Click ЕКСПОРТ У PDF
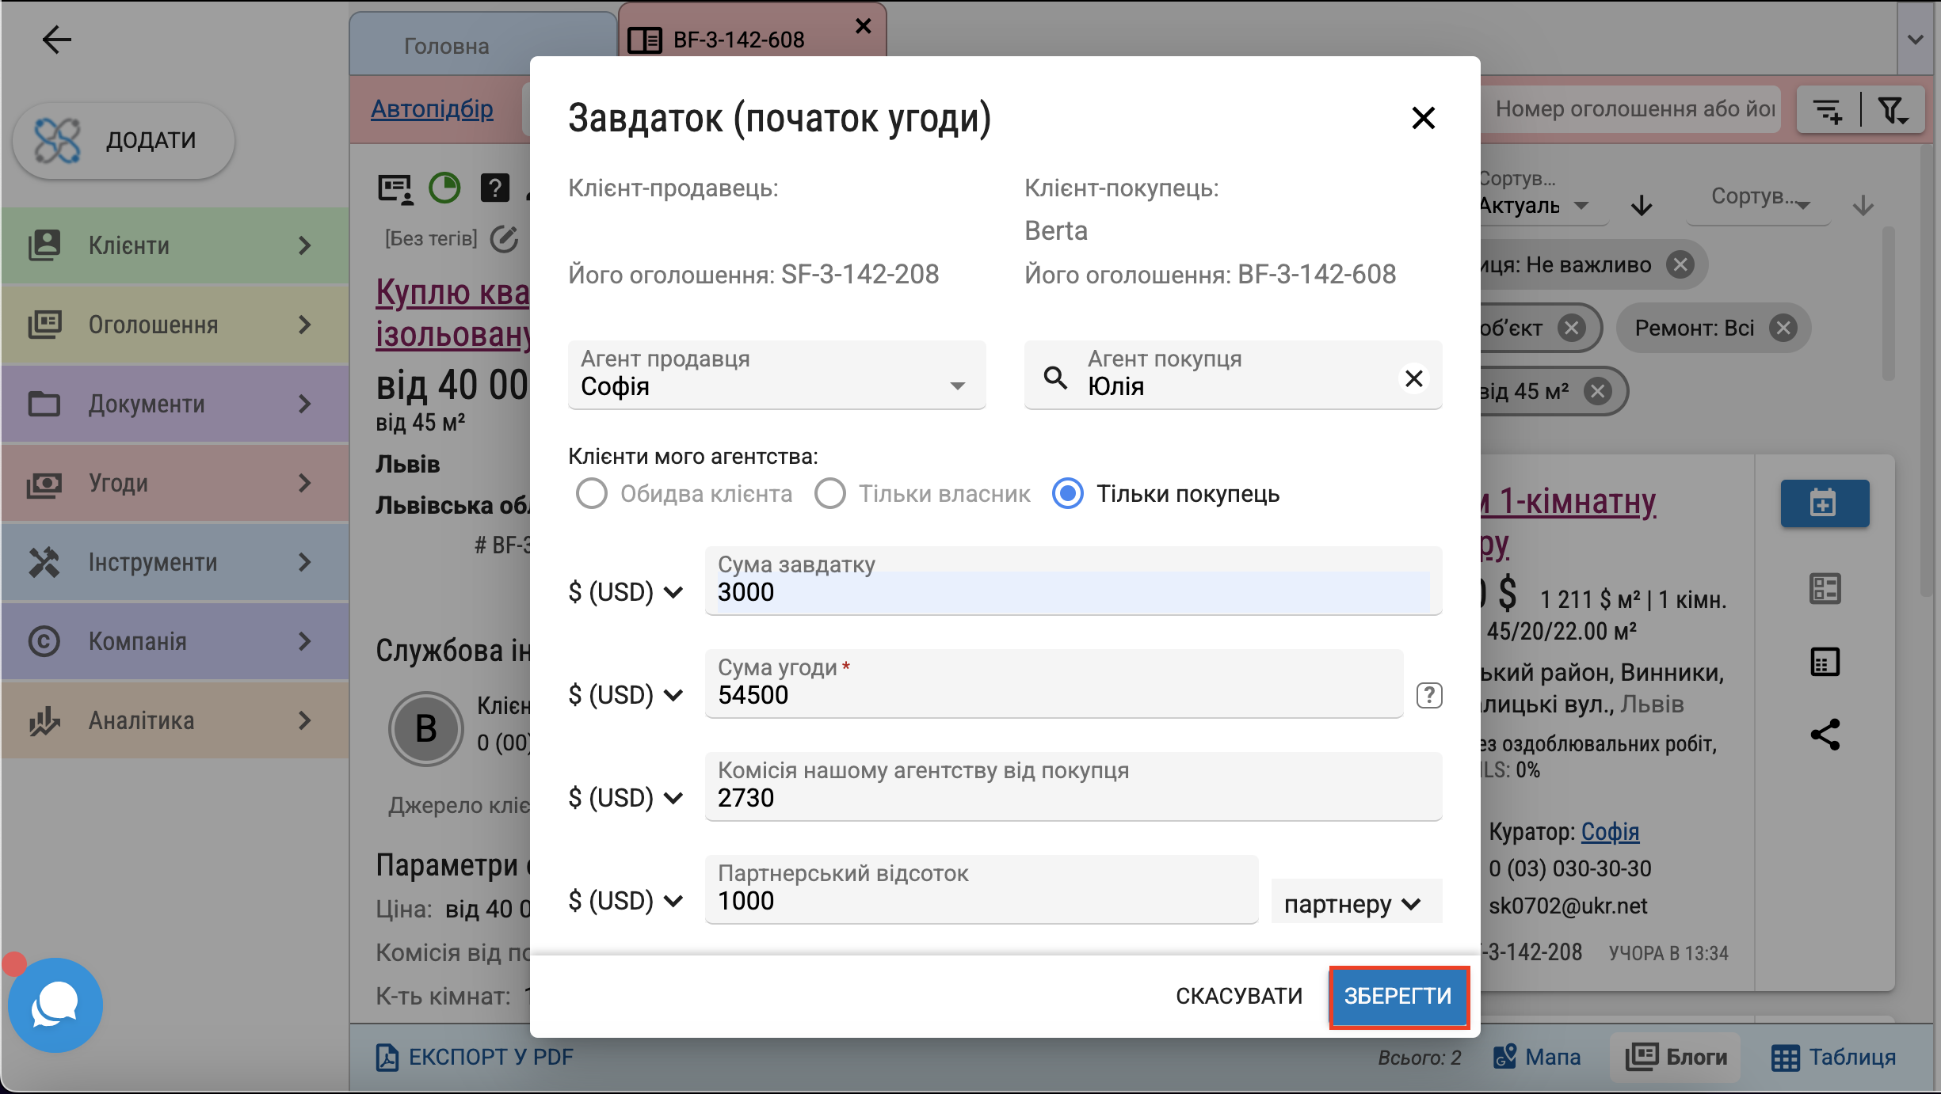Image resolution: width=1941 pixels, height=1094 pixels. point(474,1058)
